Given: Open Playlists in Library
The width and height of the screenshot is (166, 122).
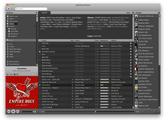Looking at the screenshot, I should (14, 36).
